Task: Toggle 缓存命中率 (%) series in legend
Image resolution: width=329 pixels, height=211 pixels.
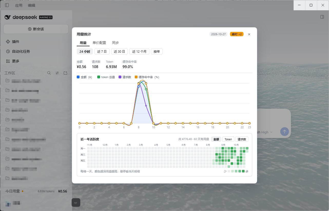Action: pyautogui.click(x=147, y=77)
